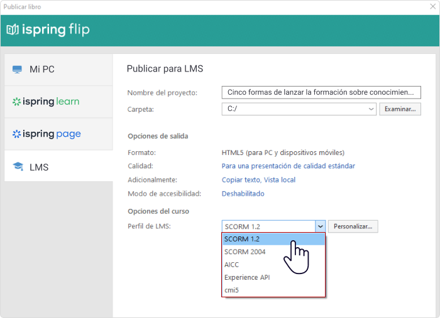The image size is (440, 318).
Task: Choose Experience API from the list
Action: point(273,277)
